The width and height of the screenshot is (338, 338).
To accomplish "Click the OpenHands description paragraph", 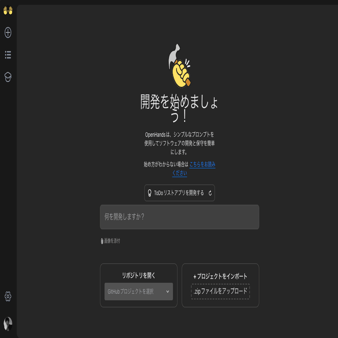I will click(179, 143).
